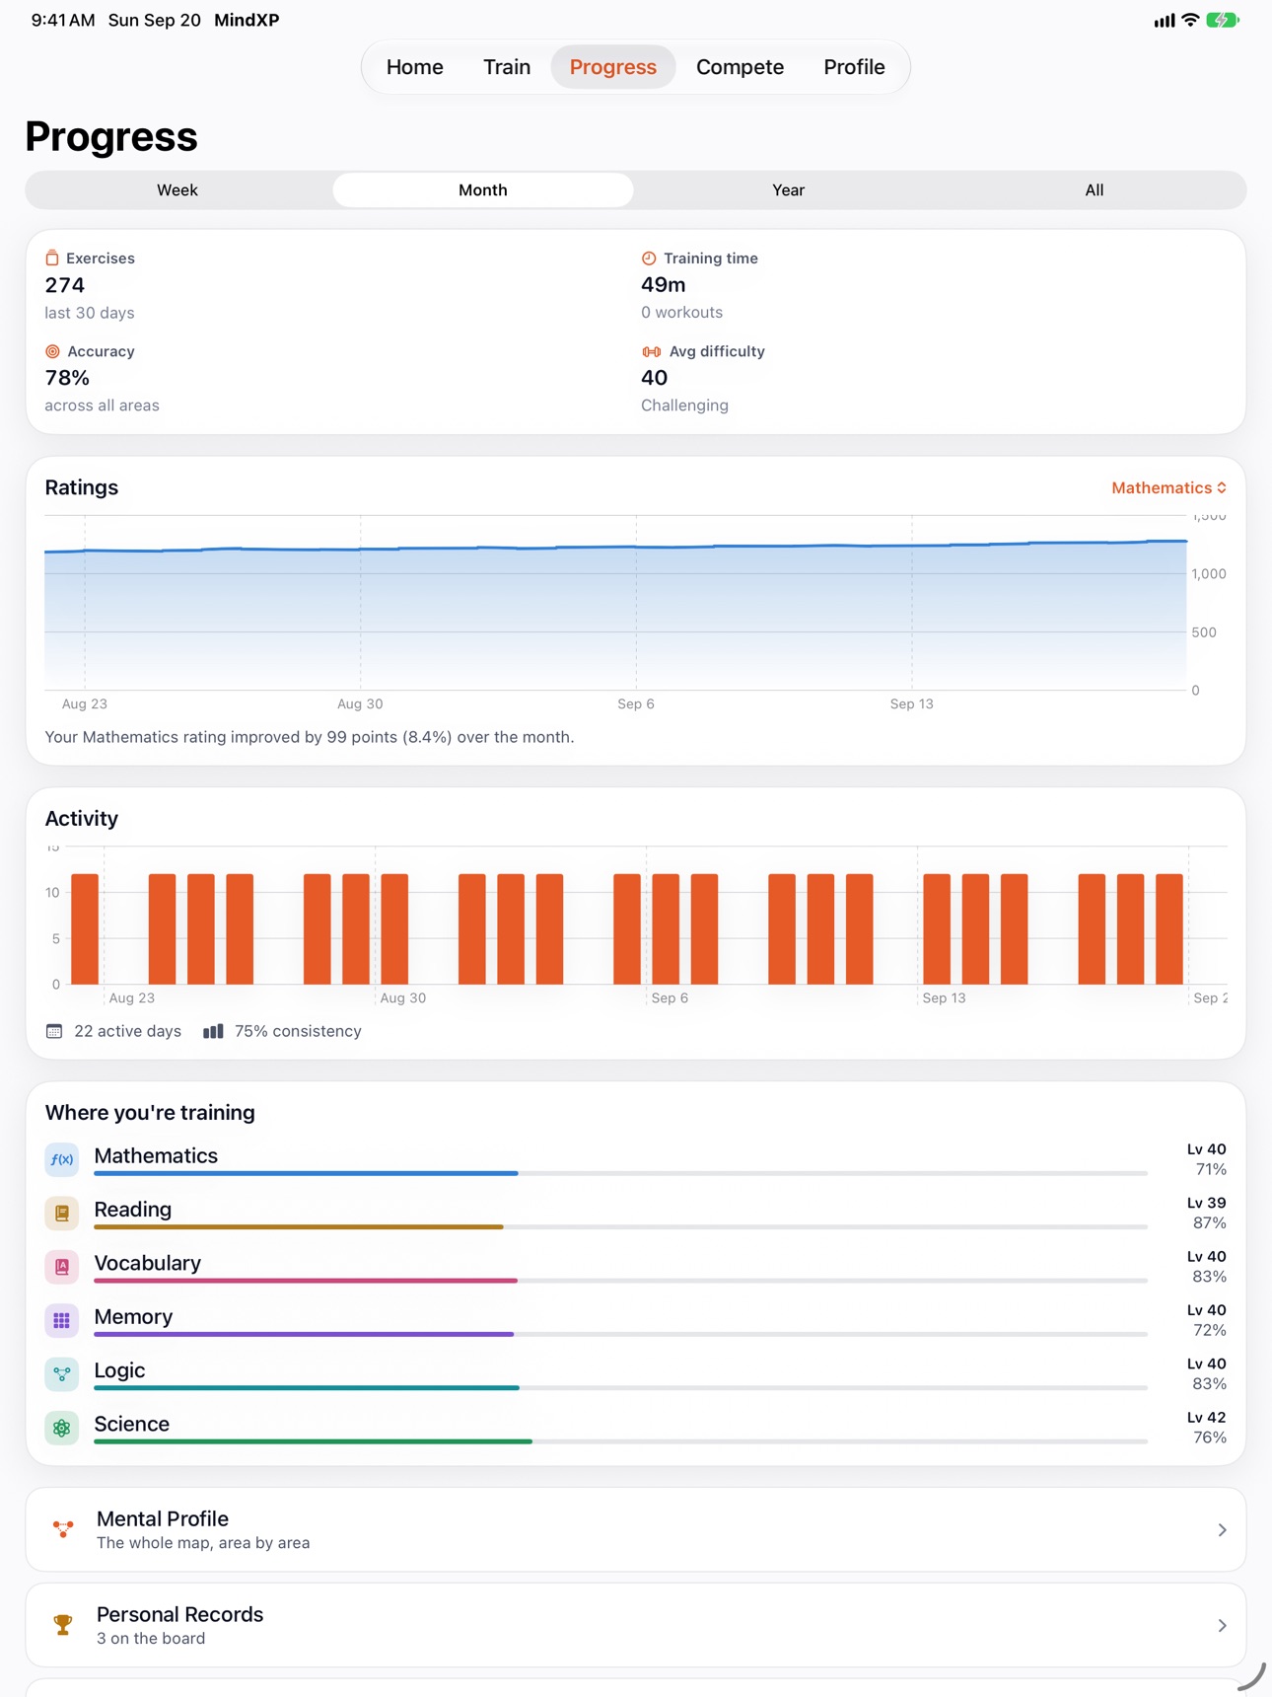Tap the Science atom icon
The height and width of the screenshot is (1697, 1272).
coord(62,1428)
